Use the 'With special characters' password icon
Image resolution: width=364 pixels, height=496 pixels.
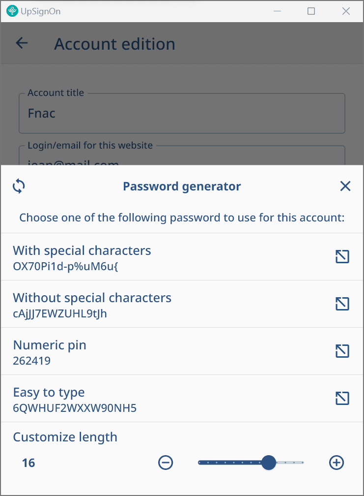342,256
